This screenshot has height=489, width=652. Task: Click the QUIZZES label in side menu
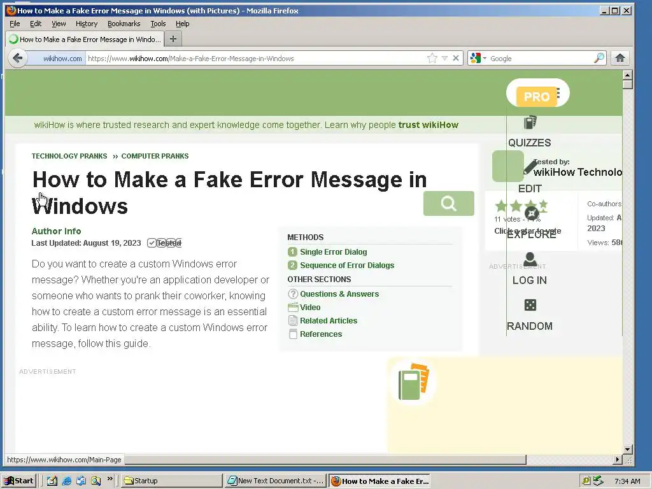(x=529, y=143)
